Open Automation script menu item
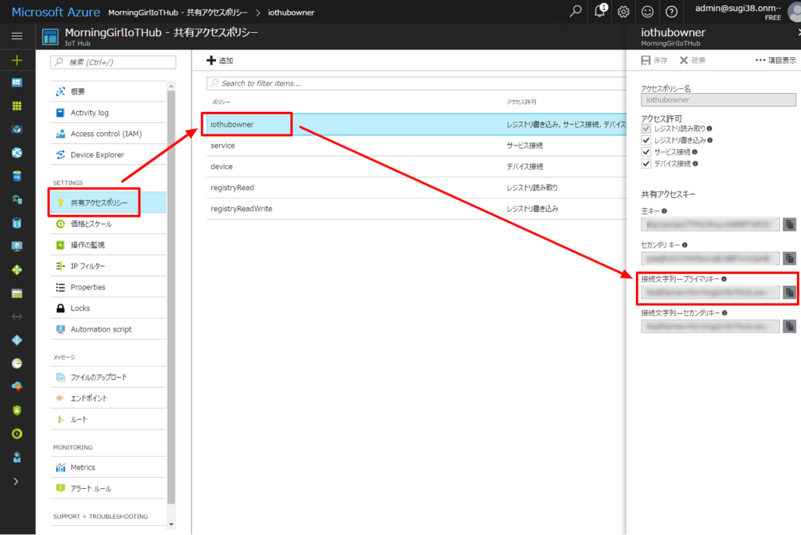801x535 pixels. 108,329
